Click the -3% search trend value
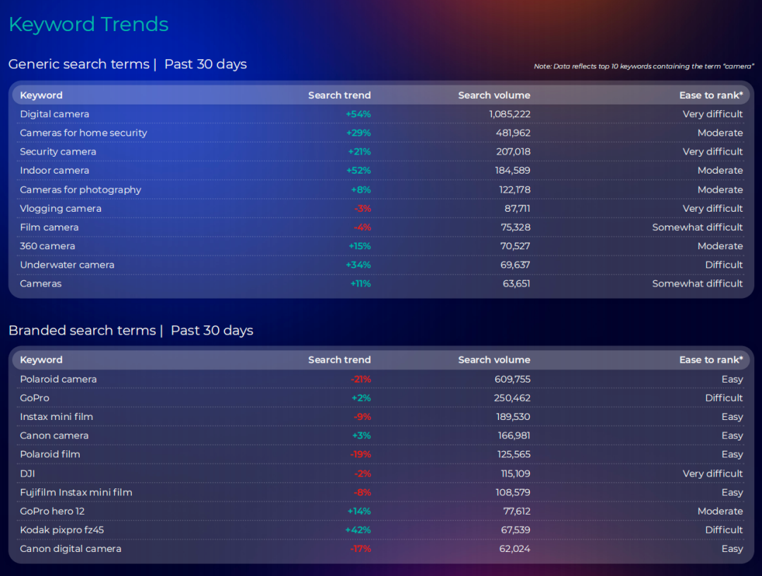 pyautogui.click(x=363, y=209)
